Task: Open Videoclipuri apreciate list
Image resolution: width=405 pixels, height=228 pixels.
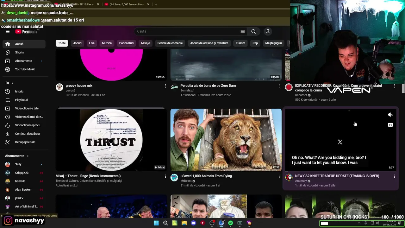Action: (x=24, y=125)
